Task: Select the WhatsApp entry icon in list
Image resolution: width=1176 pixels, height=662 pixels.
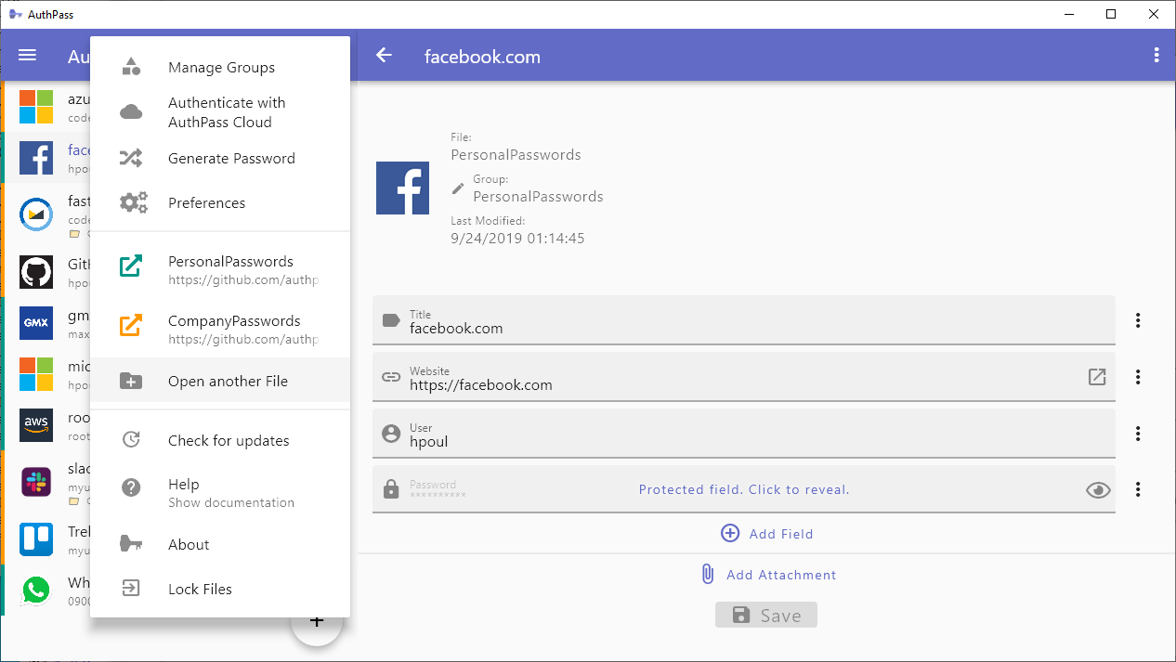Action: (36, 591)
